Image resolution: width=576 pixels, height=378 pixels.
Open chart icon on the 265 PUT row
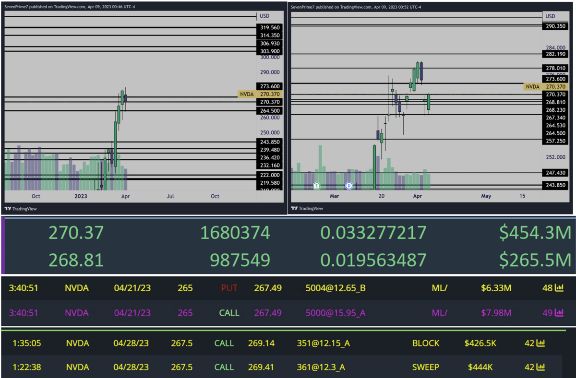click(559, 288)
